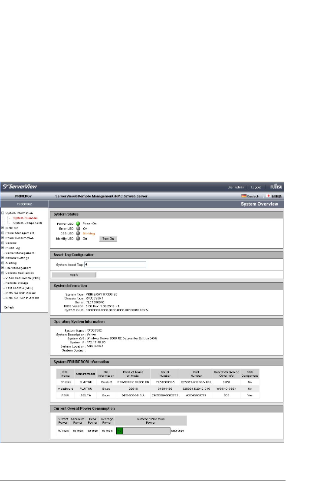312x494 pixels.
Task: Click the 800 Watt maximum power label
Action: tap(178, 431)
